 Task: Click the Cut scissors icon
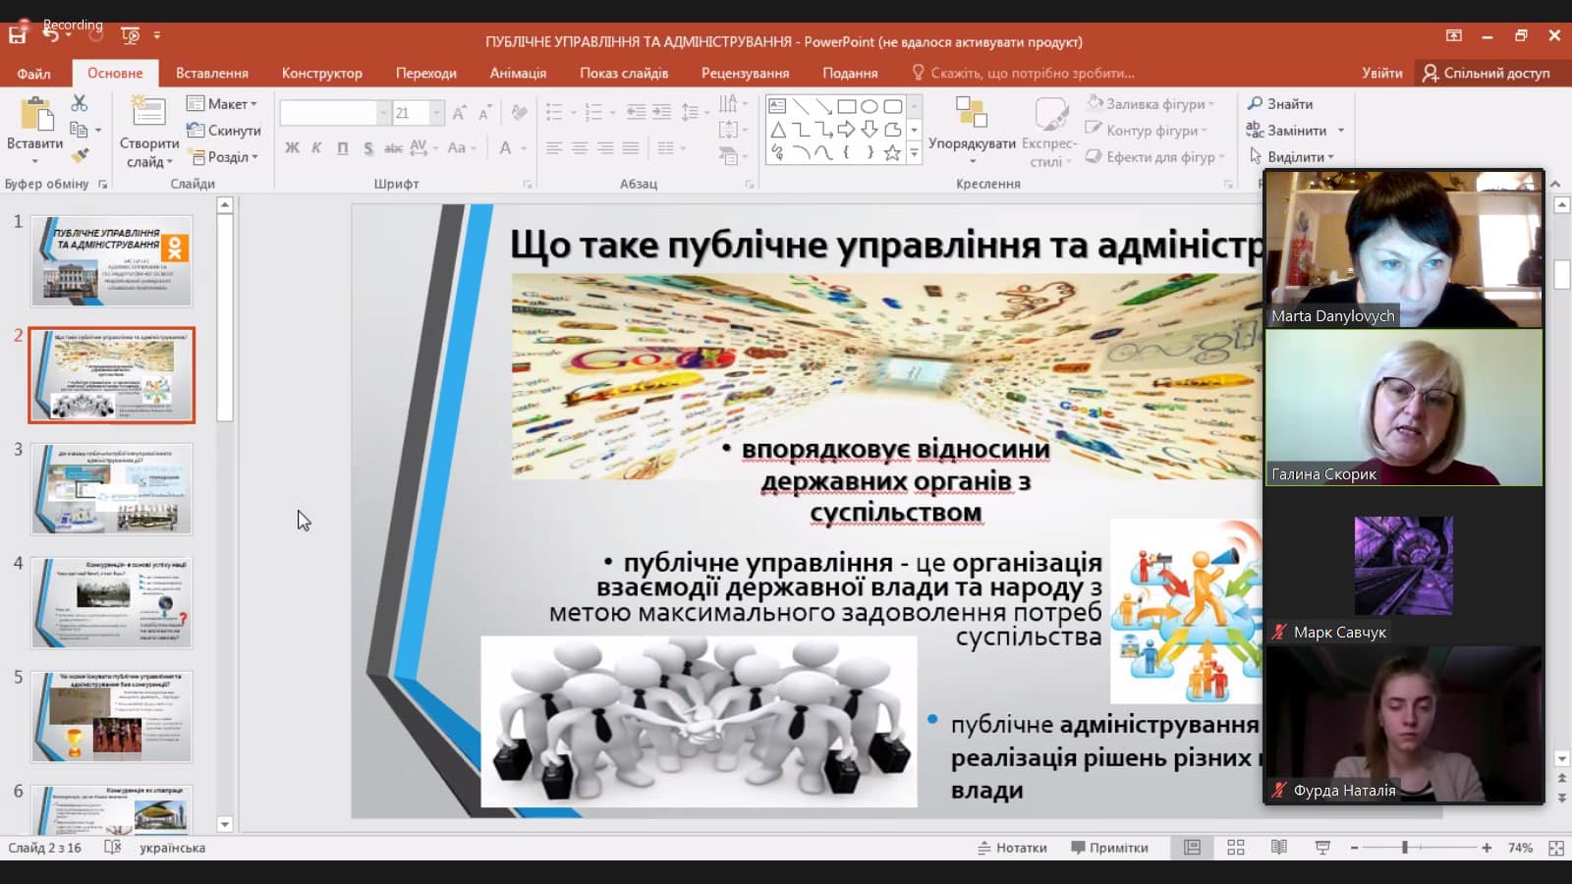(x=80, y=103)
